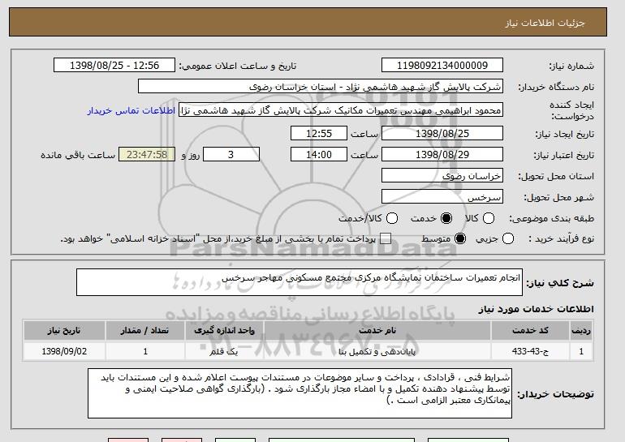Image resolution: width=625 pixels, height=442 pixels.
Task: Click the delivery province field 'خراسان رضوی'
Action: coord(442,175)
